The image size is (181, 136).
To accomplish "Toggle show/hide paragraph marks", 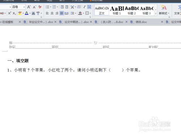I will (84, 7).
